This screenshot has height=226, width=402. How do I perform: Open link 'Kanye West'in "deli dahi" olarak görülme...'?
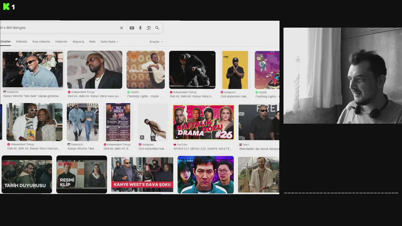(32, 96)
